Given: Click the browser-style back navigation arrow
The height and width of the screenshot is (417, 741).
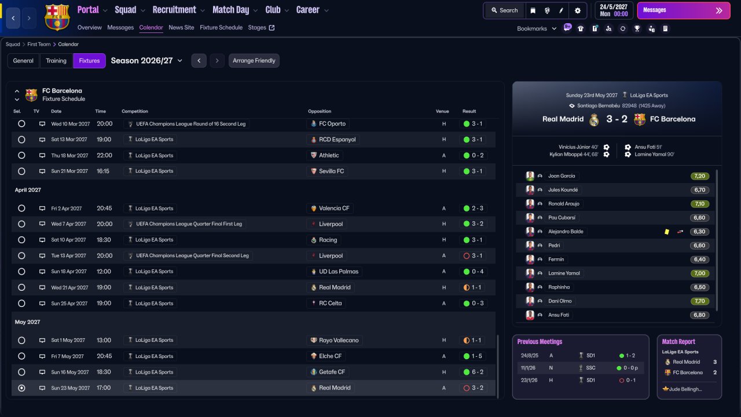Looking at the screenshot, I should (13, 18).
